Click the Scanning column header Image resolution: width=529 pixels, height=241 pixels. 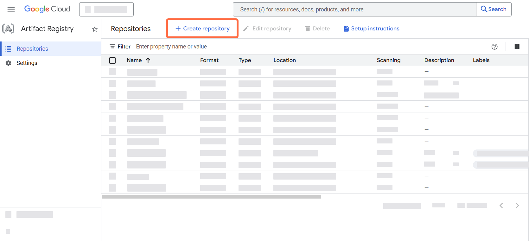389,60
